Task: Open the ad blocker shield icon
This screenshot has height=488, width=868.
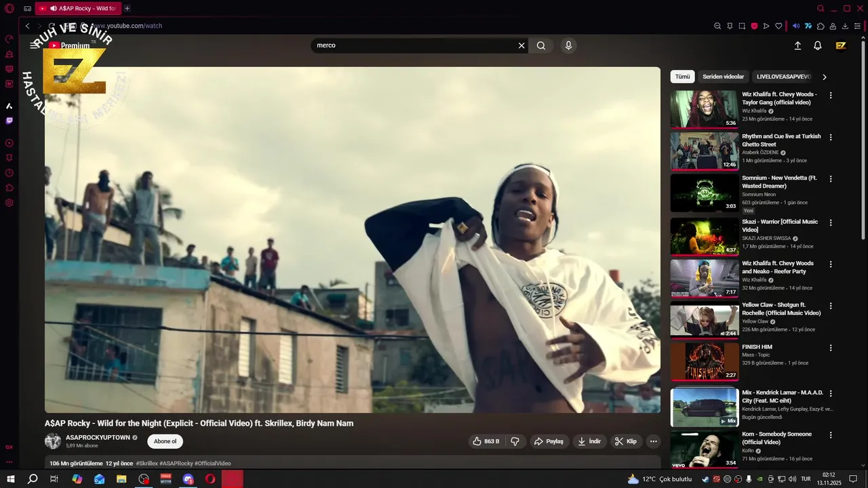Action: click(754, 26)
